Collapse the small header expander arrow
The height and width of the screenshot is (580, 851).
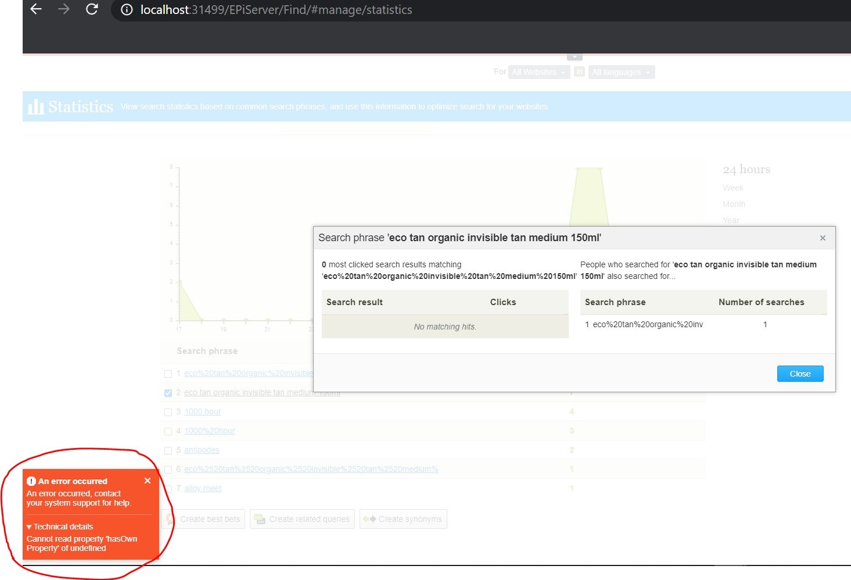574,57
